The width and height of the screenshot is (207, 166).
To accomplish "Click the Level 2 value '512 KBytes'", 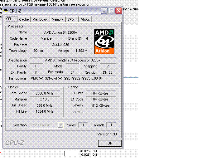I will point(101,105).
